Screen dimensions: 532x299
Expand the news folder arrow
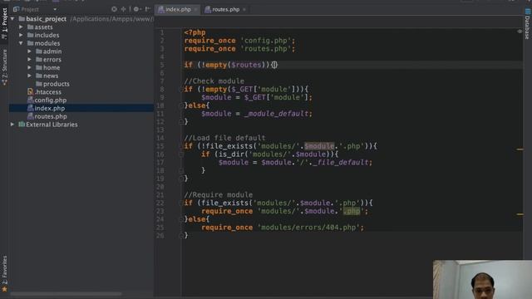(x=30, y=76)
